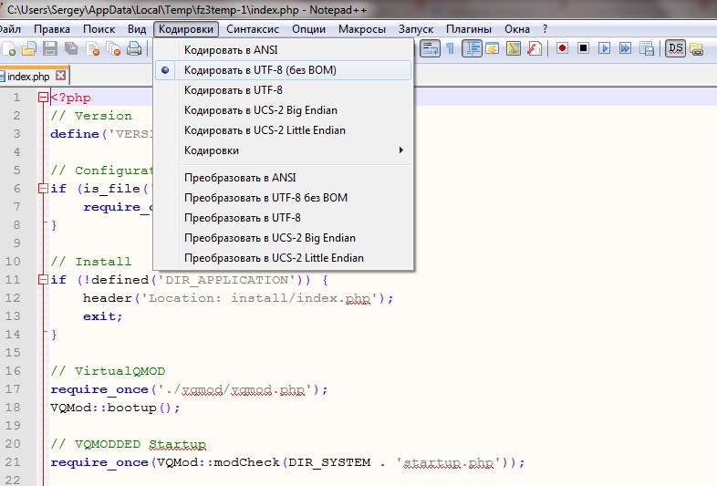Close the index.php tab with X
This screenshot has height=486, width=717.
click(x=60, y=75)
